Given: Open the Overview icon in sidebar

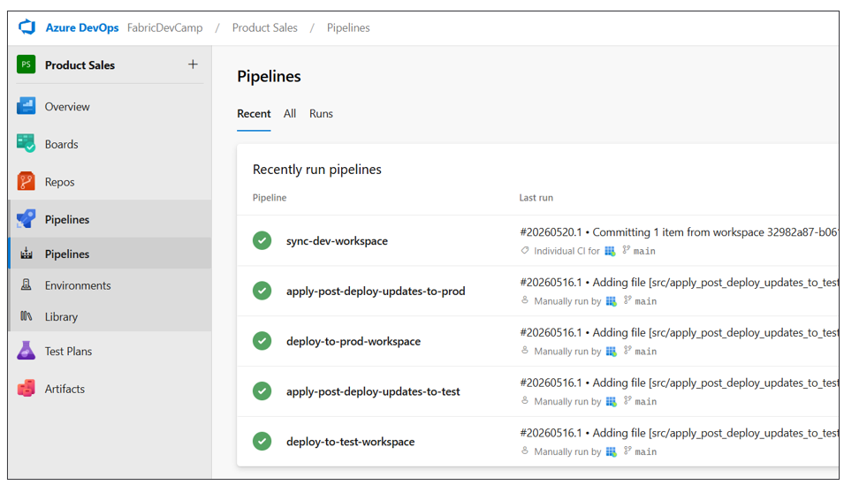Looking at the screenshot, I should (26, 106).
